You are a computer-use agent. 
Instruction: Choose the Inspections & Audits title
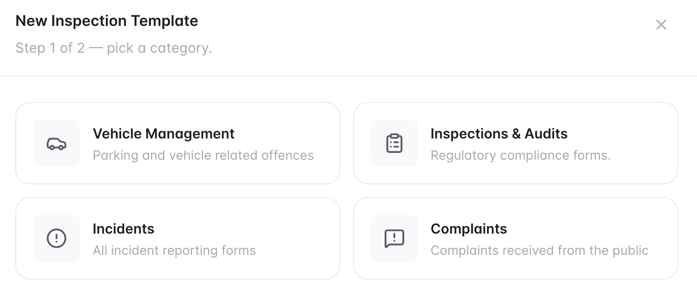499,134
